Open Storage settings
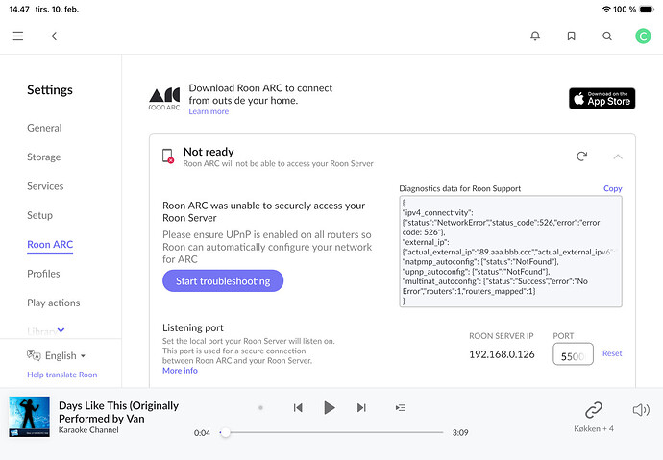 [x=44, y=157]
